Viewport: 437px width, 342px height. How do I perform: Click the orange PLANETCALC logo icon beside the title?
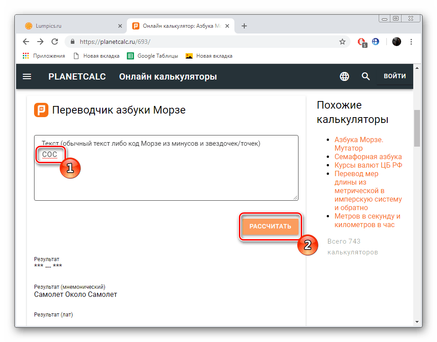[41, 110]
